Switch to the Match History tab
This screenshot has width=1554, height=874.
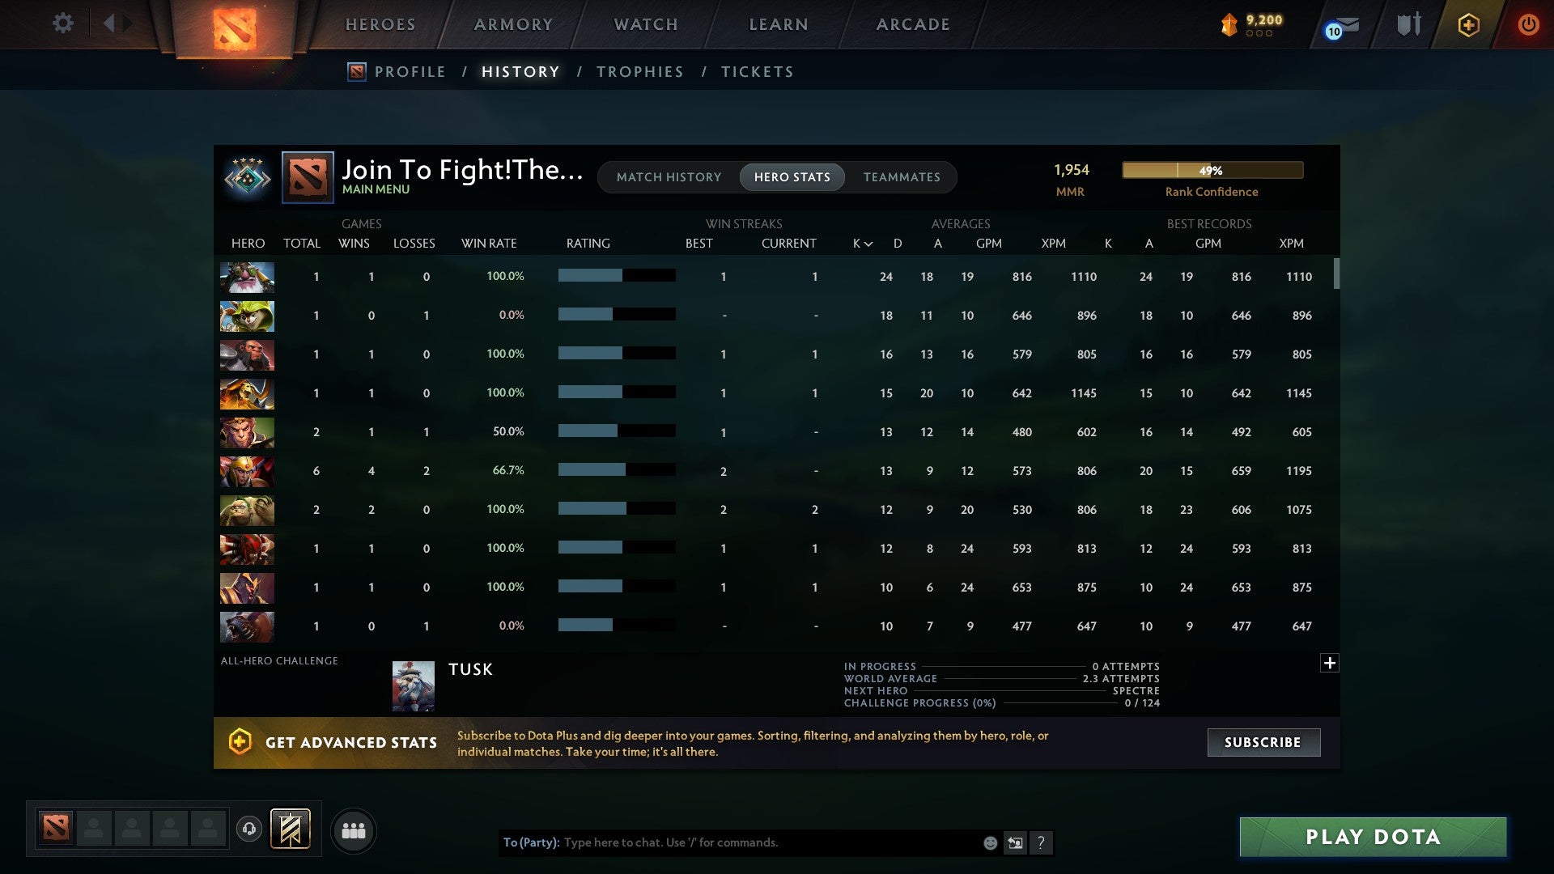pyautogui.click(x=669, y=177)
